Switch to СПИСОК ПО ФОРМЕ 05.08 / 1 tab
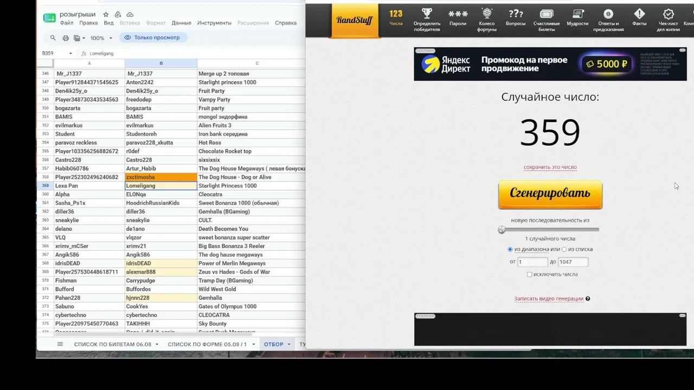The width and height of the screenshot is (694, 390). (x=207, y=344)
